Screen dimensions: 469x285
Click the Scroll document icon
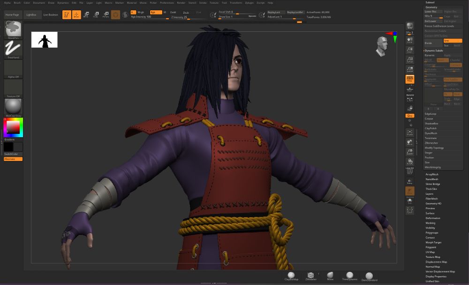point(409,40)
